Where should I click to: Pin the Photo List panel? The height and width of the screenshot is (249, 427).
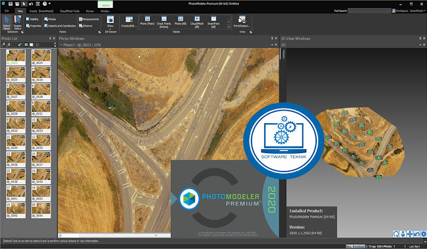coord(50,39)
